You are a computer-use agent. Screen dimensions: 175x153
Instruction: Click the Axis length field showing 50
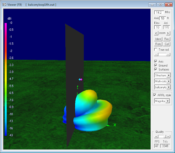(x=163, y=18)
